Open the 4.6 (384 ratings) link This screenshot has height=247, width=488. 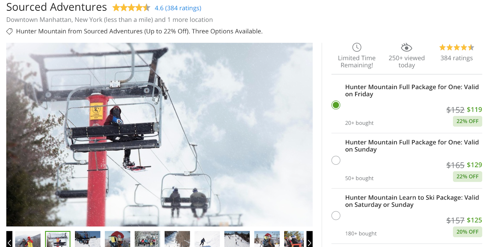click(178, 8)
